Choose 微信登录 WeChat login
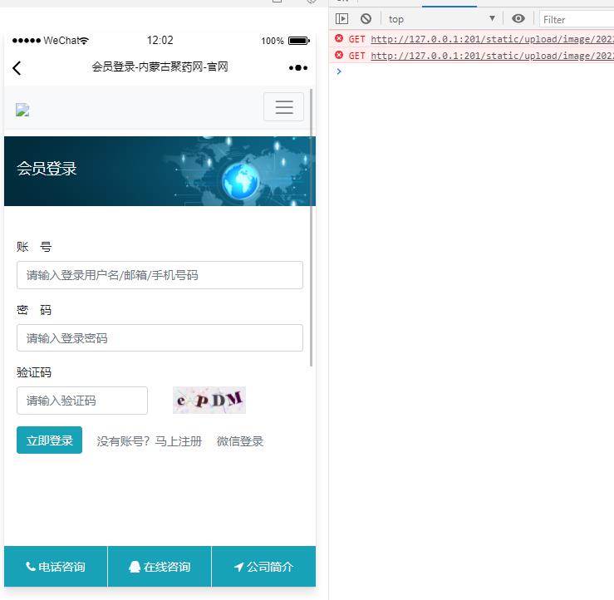Screen dimensions: 614x600 pyautogui.click(x=240, y=441)
